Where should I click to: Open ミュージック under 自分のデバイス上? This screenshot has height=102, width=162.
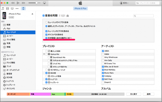click(x=18, y=55)
